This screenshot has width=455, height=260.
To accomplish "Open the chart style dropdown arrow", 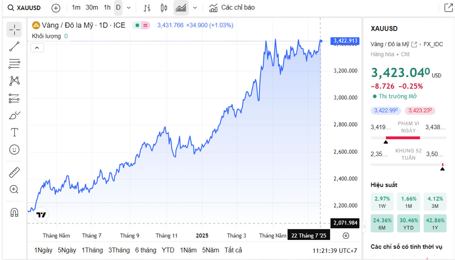I will [195, 8].
